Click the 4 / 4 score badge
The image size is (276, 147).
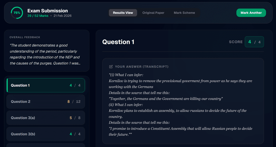(254, 42)
